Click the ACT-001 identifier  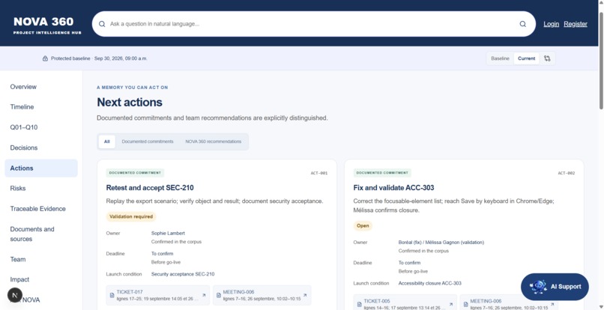tap(319, 173)
